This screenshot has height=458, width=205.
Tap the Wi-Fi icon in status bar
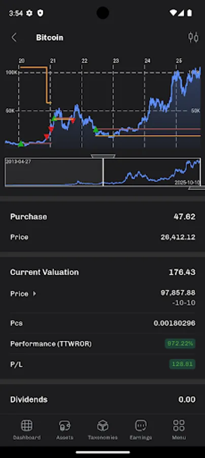(x=173, y=13)
